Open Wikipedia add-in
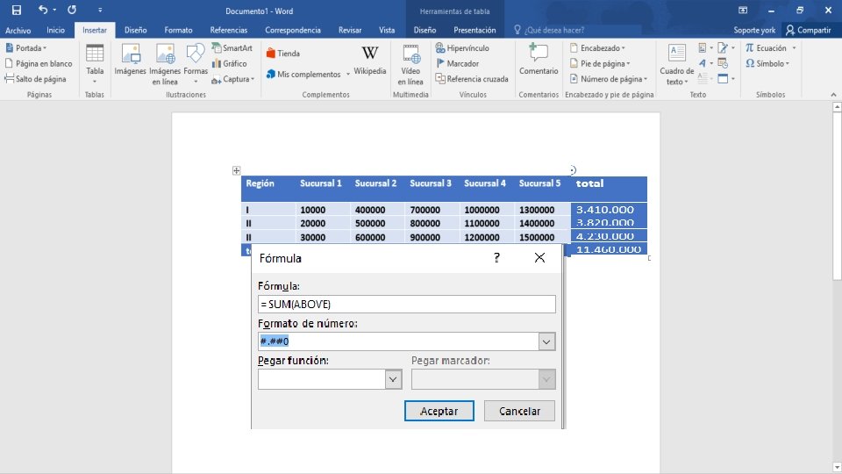This screenshot has height=474, width=842. tap(369, 60)
